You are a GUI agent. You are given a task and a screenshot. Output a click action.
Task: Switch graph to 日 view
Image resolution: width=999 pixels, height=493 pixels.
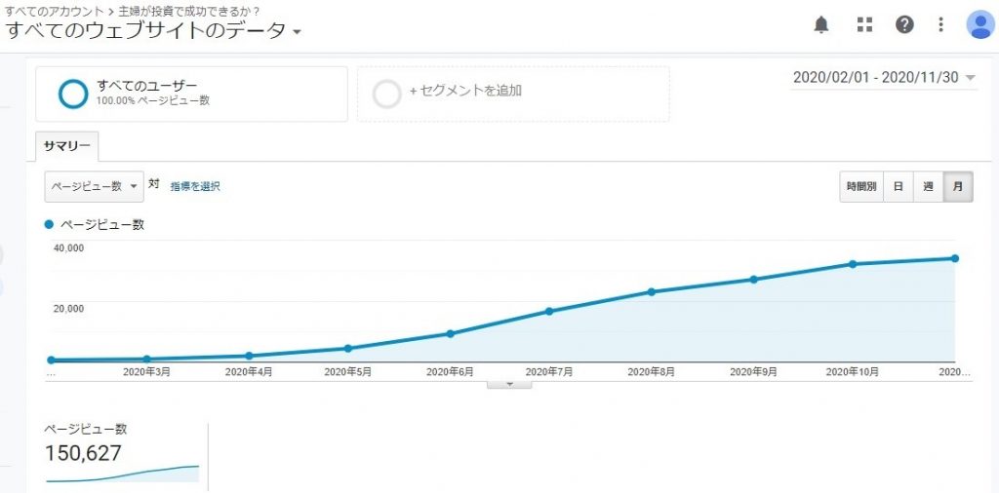pyautogui.click(x=899, y=187)
